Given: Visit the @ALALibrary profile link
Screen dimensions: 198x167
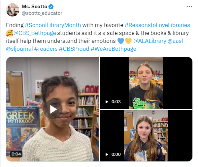Looking at the screenshot, I should pyautogui.click(x=150, y=41).
